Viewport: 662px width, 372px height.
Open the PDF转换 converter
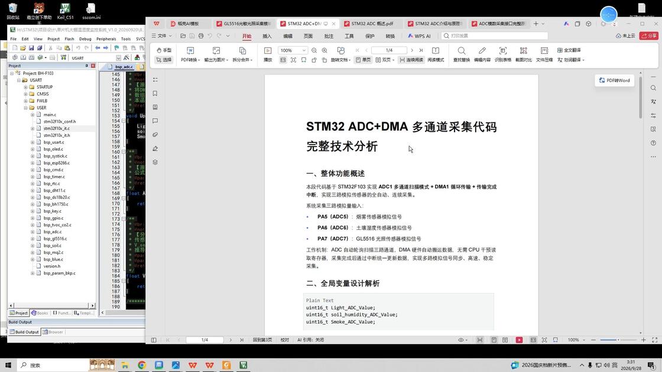coord(190,55)
